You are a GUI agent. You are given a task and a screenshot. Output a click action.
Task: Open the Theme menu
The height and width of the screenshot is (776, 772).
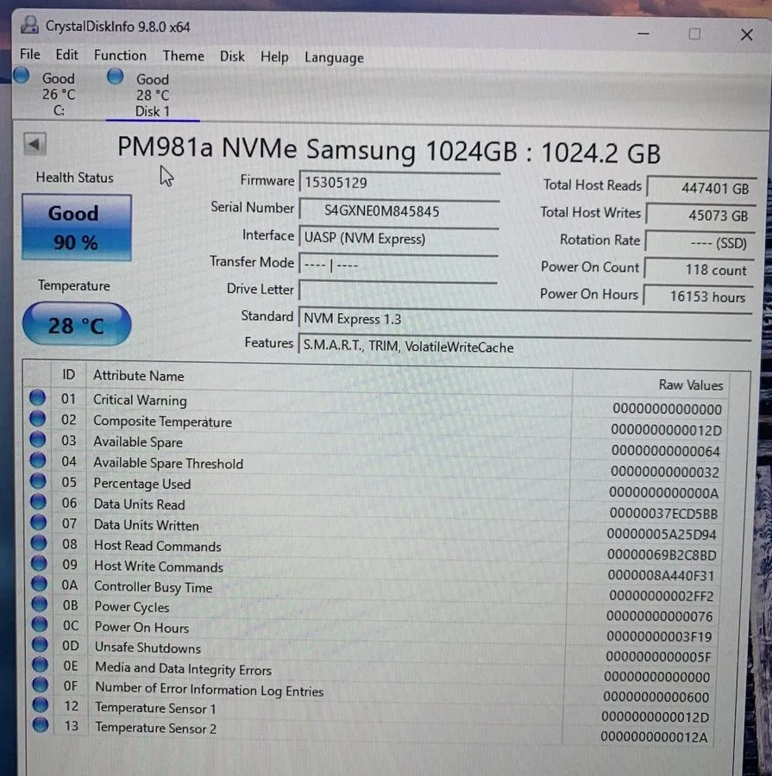[183, 56]
